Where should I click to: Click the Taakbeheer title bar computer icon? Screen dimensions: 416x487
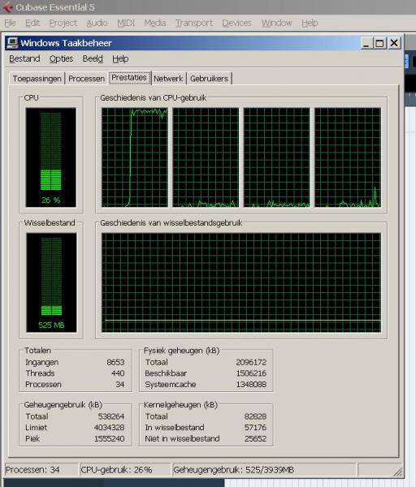[12, 43]
